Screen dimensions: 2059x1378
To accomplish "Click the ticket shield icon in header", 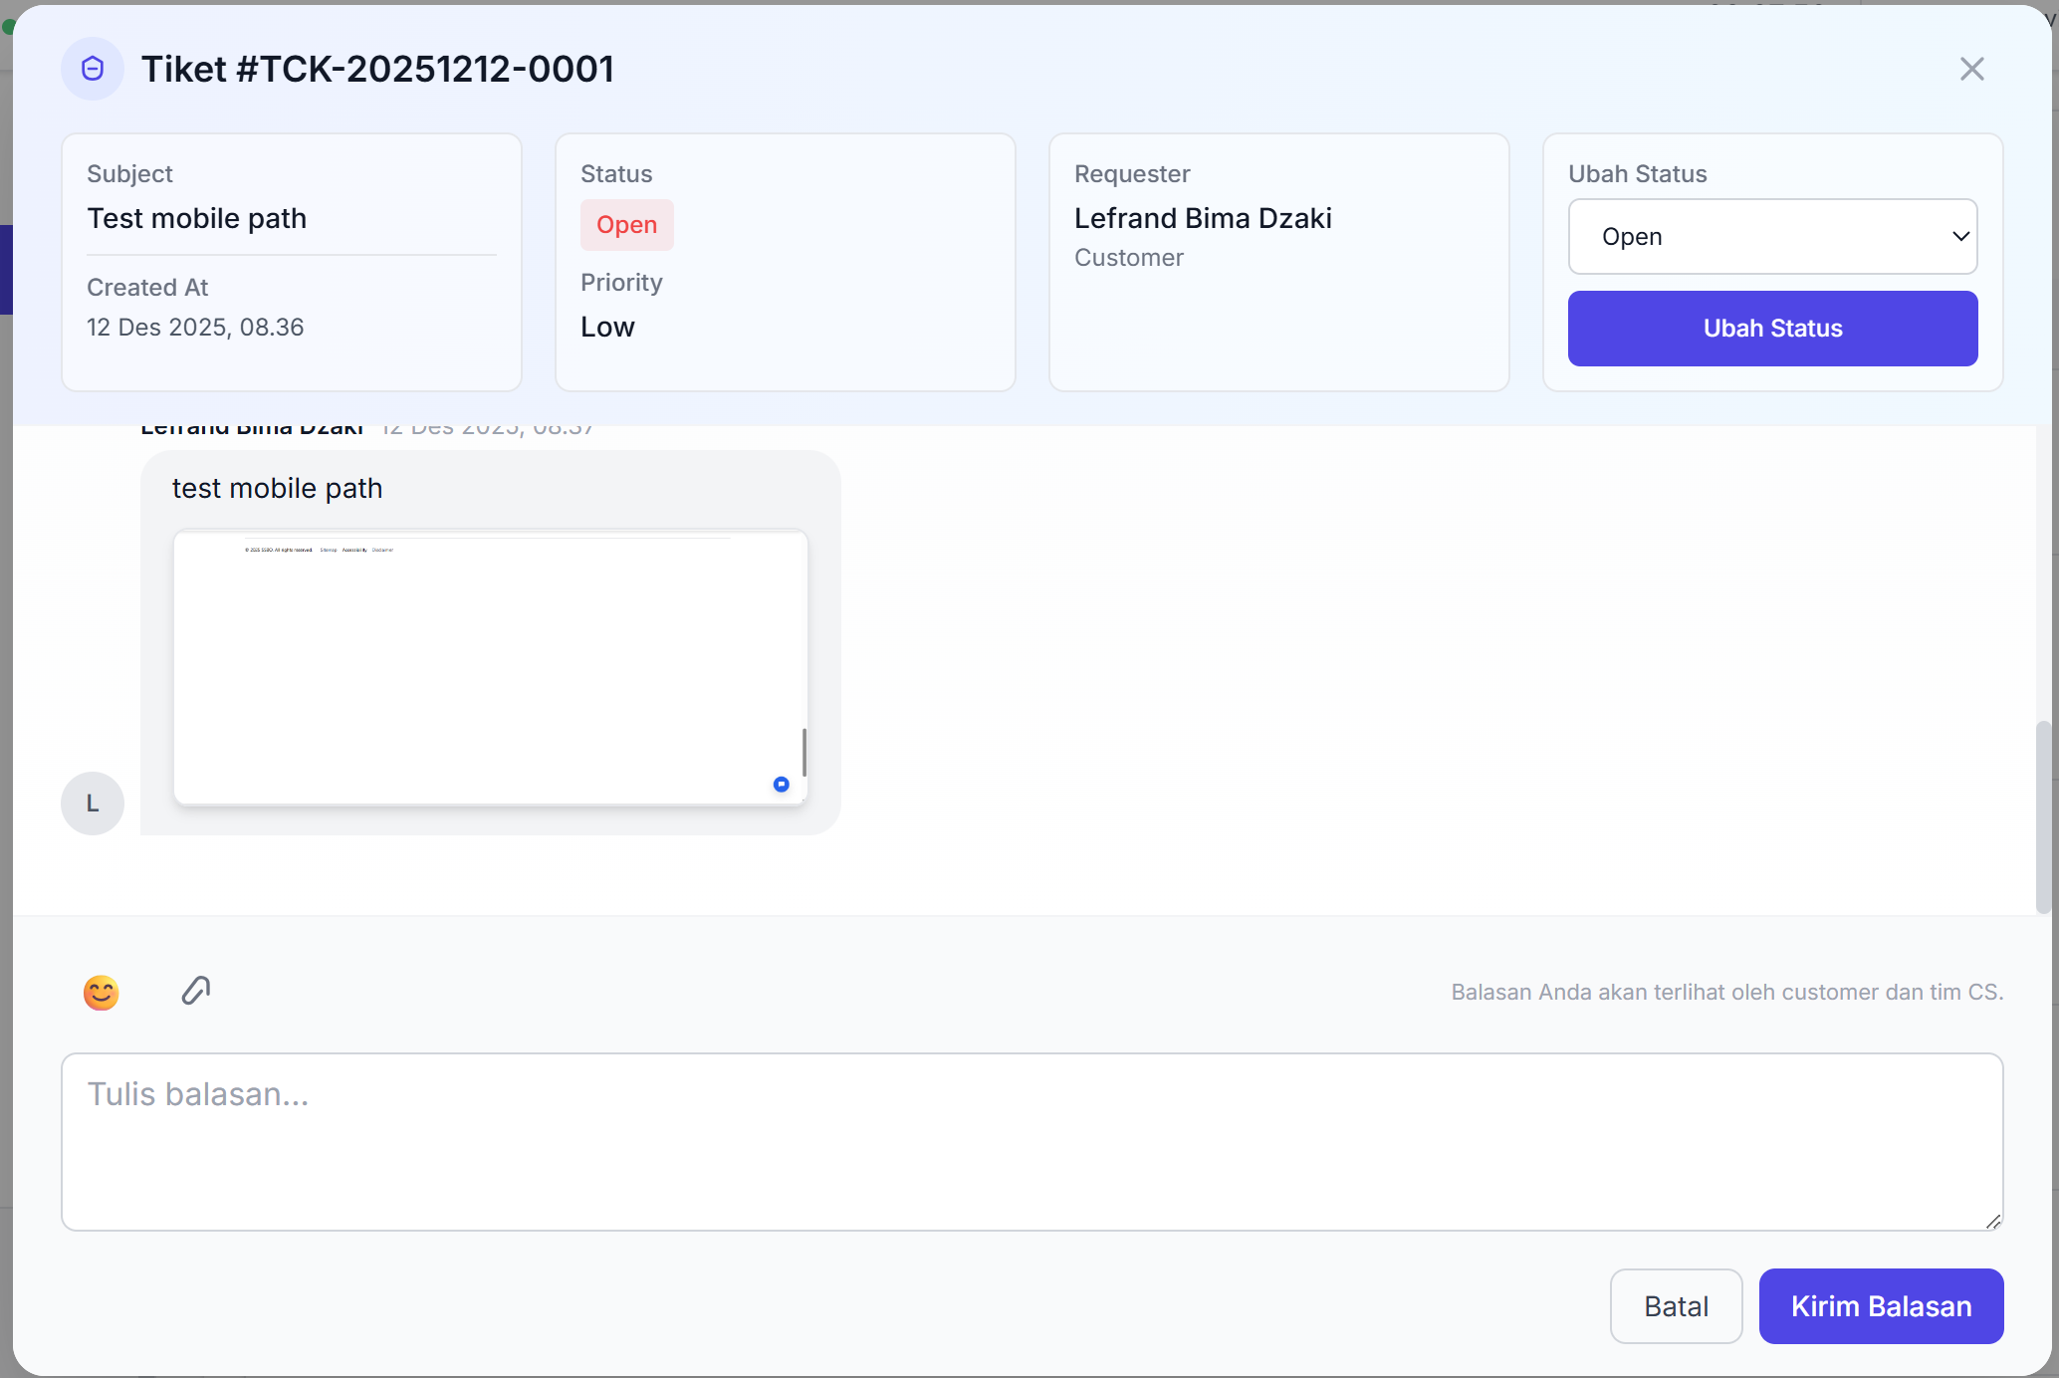I will pos(93,69).
